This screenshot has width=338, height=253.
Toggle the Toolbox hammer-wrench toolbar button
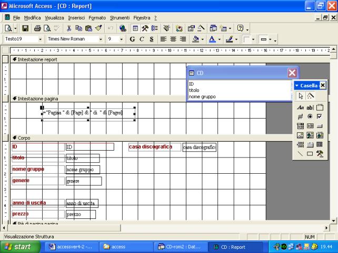click(145, 28)
